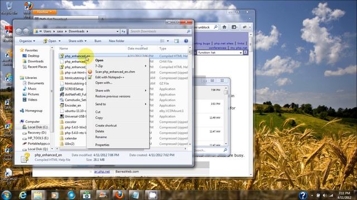
Task: Open the selected file from context menu
Action: coord(99,61)
